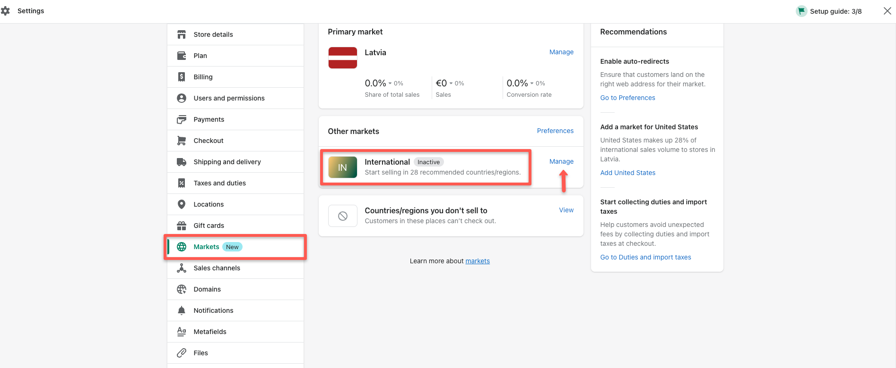Click the Users and permissions person icon
Screen dimensions: 896x368
[x=182, y=98]
